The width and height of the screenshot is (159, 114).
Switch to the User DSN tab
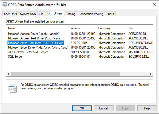10,14
